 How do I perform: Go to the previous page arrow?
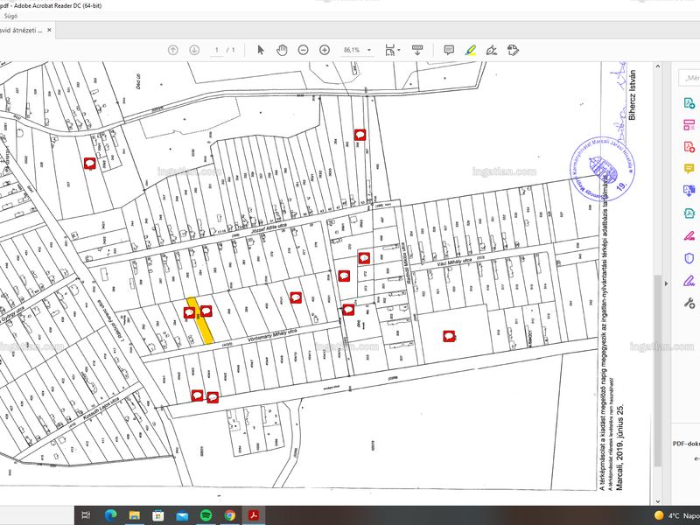172,50
